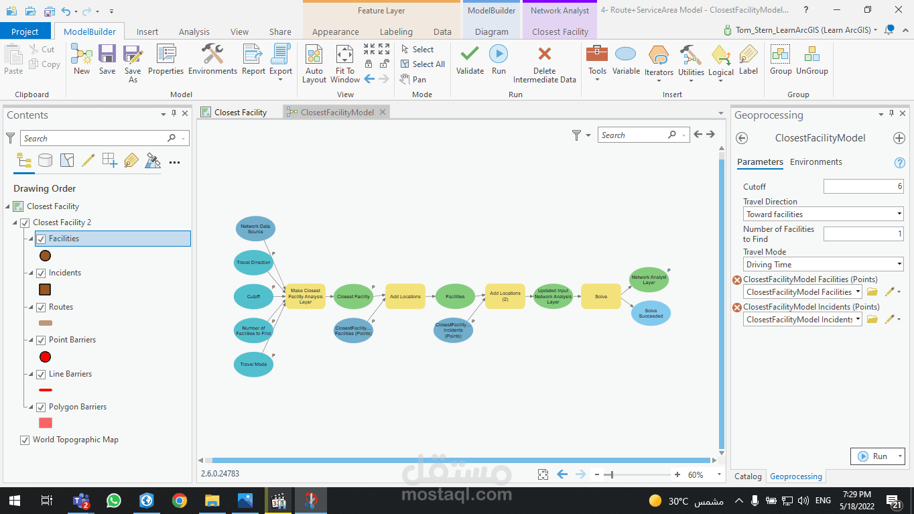
Task: Toggle Line Barriers layer checkbox
Action: [41, 374]
